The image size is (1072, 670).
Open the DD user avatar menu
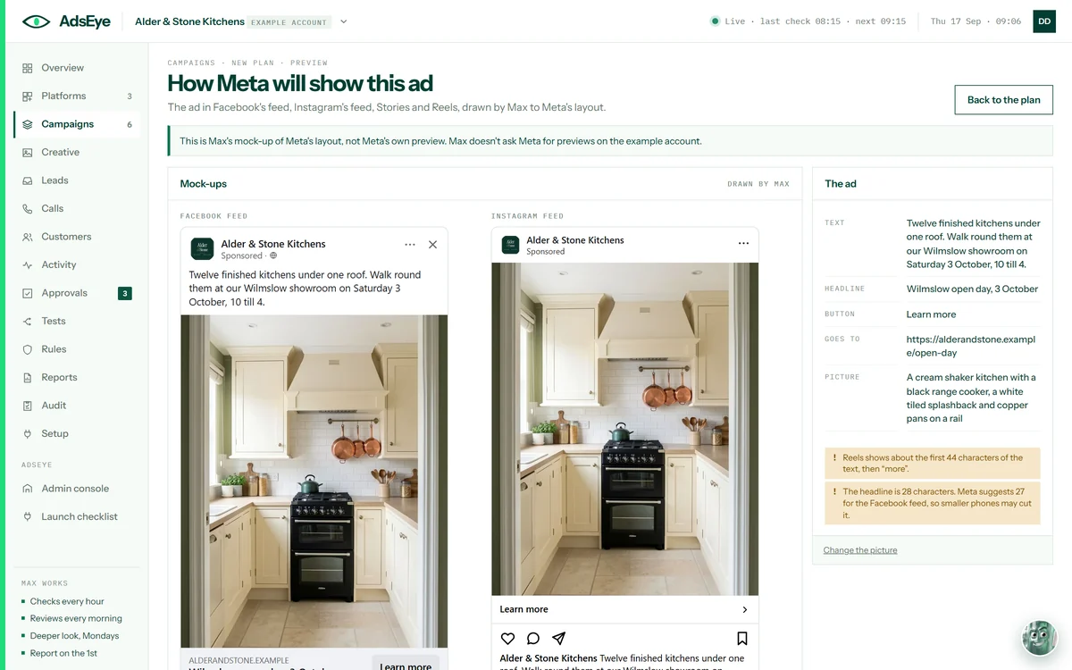(x=1044, y=21)
